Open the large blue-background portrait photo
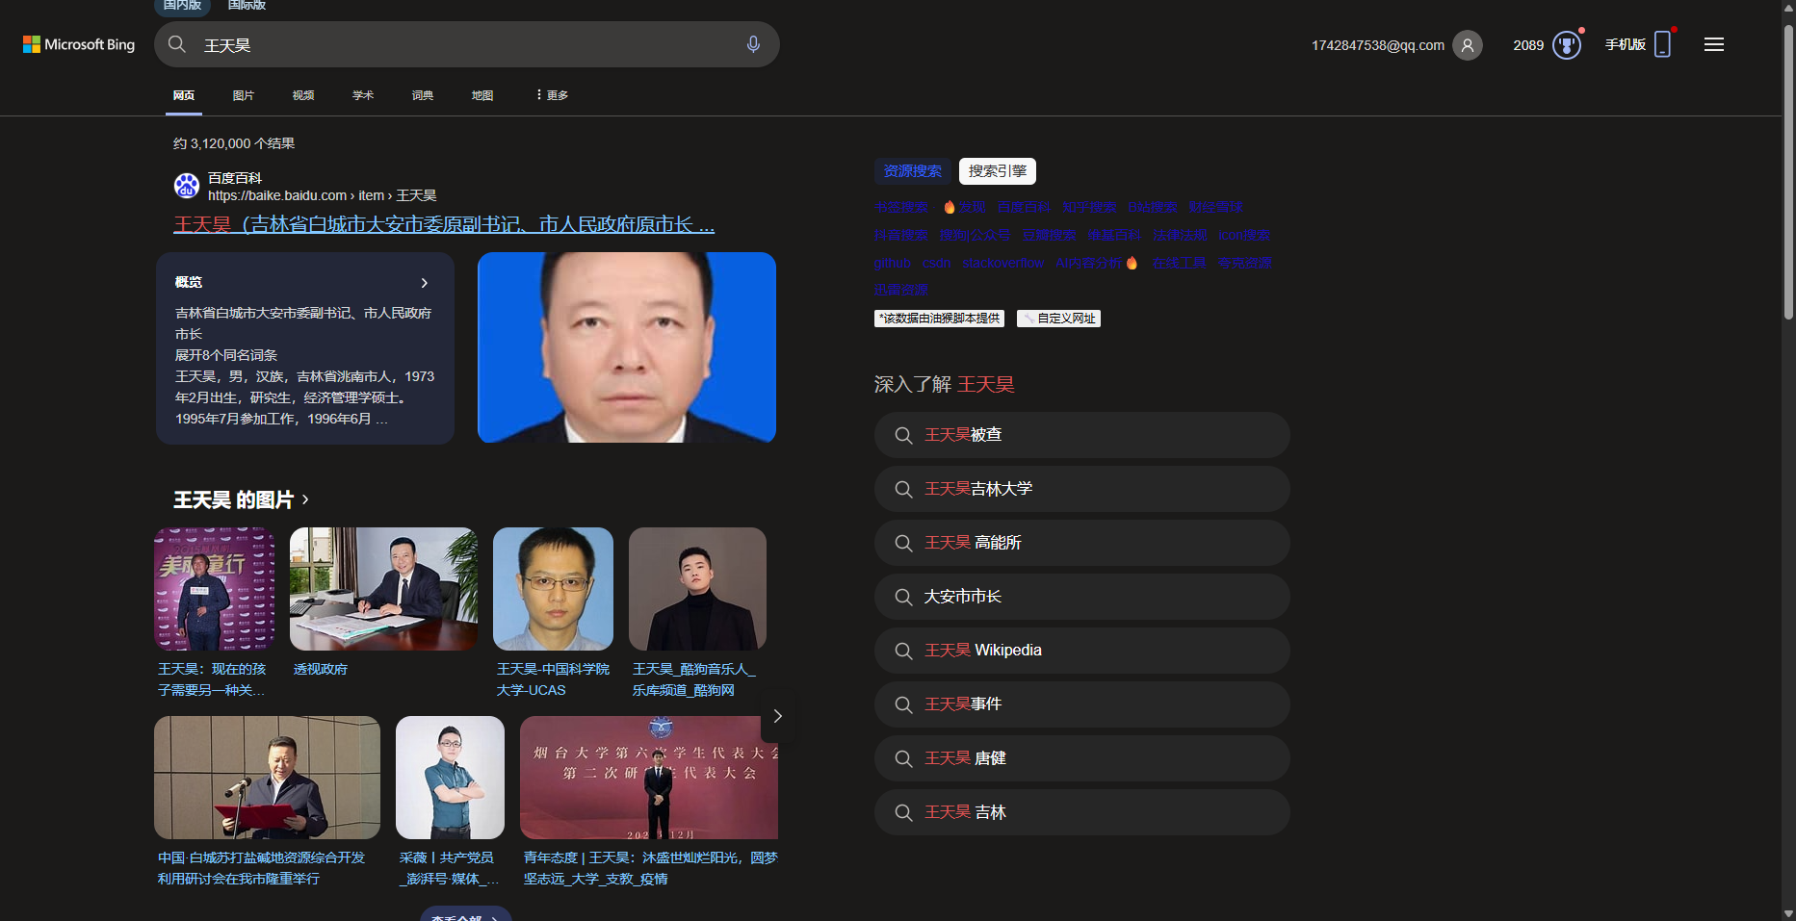The height and width of the screenshot is (921, 1796). point(627,347)
